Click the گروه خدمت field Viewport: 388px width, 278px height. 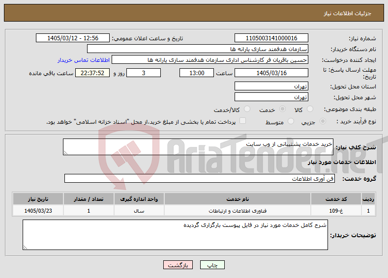[x=200, y=178]
